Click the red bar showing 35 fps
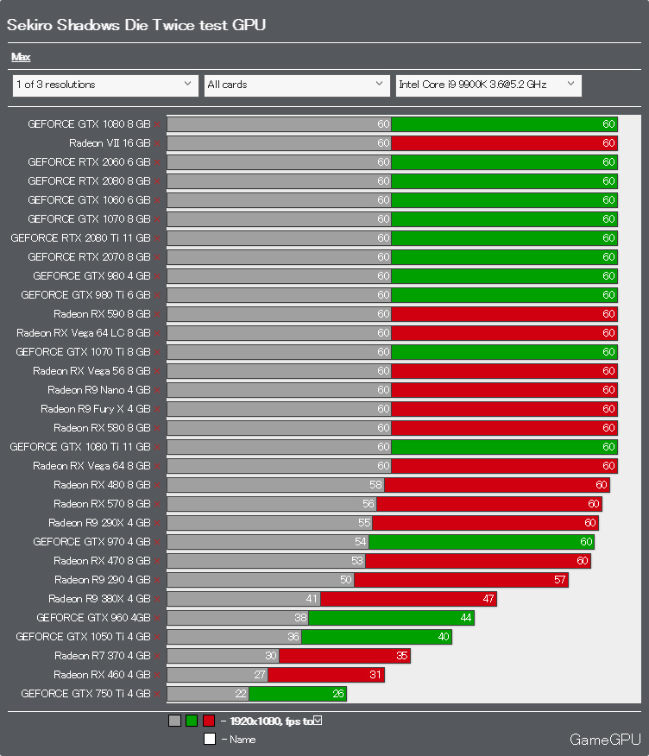This screenshot has height=756, width=649. (344, 656)
